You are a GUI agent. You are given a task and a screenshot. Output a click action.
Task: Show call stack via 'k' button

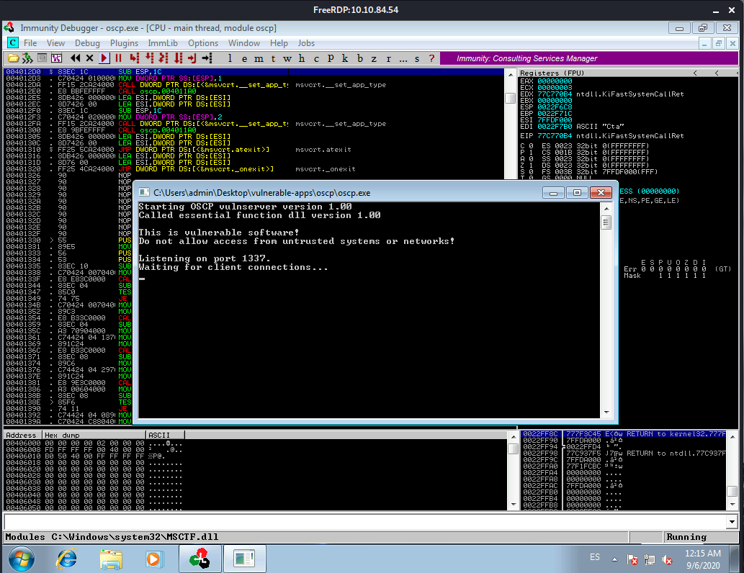pyautogui.click(x=345, y=58)
